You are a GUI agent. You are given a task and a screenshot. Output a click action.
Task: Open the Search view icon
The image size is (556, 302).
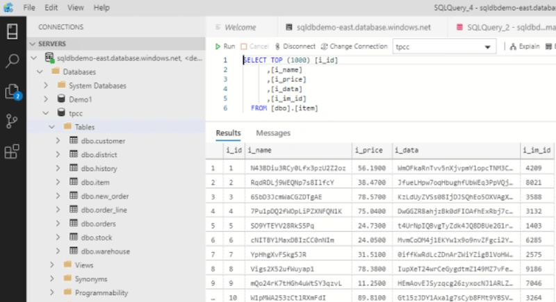click(x=13, y=61)
